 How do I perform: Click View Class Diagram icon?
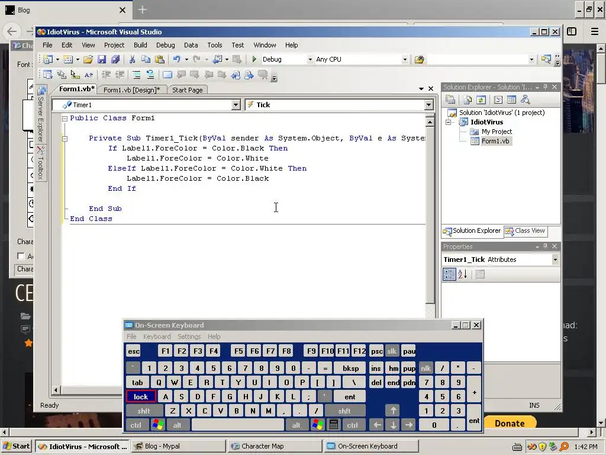[526, 100]
